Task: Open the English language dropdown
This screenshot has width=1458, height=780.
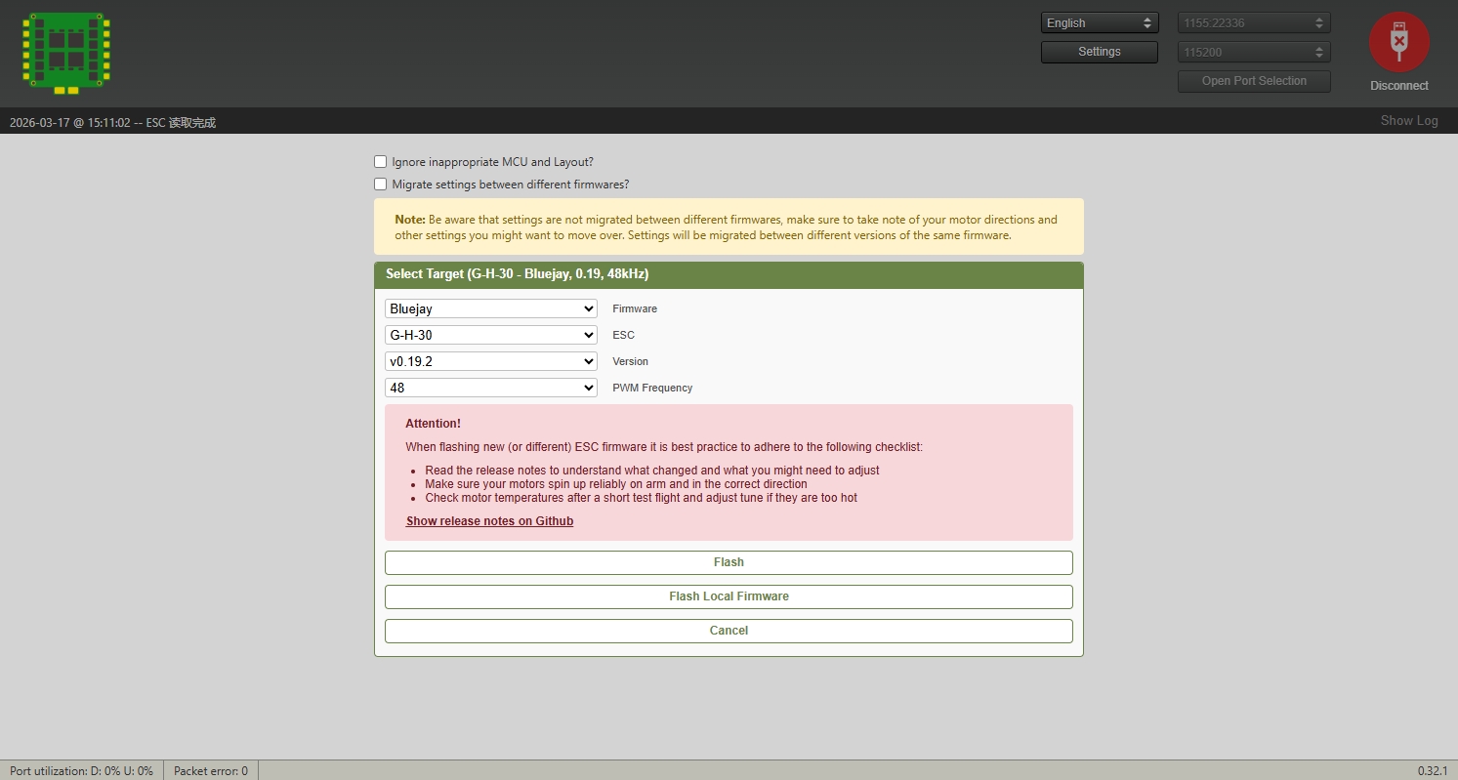Action: click(1099, 23)
